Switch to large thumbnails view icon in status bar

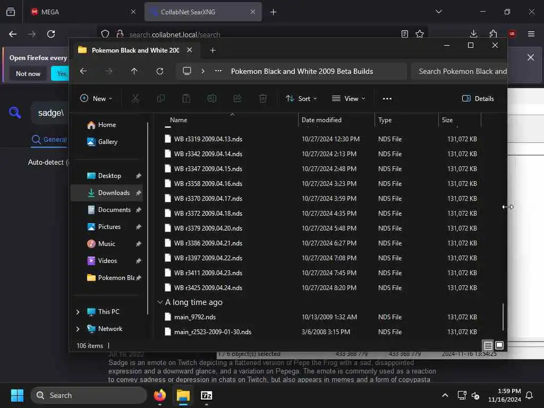point(499,345)
